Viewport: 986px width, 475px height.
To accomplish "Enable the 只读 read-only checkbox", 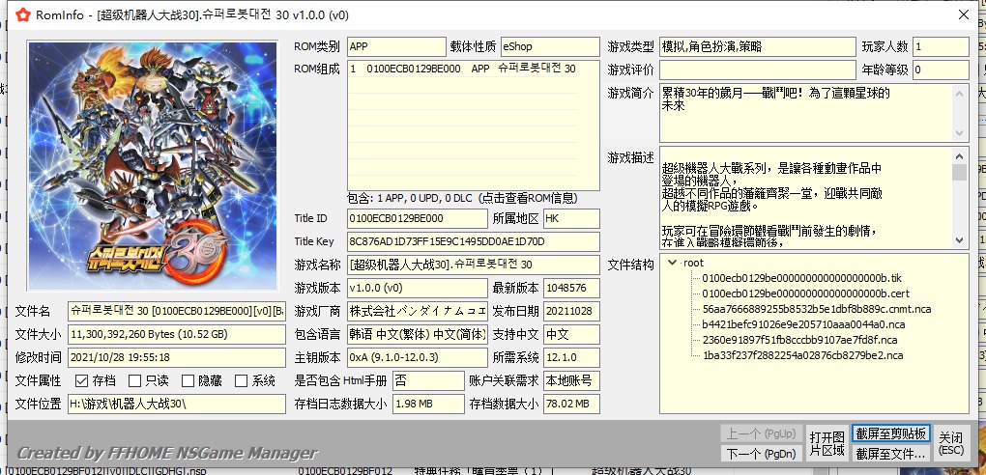I will 135,381.
